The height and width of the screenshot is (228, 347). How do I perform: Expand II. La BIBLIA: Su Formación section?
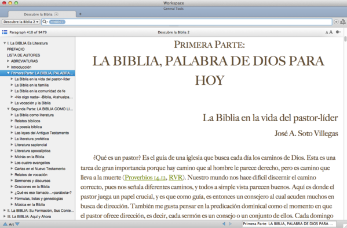[x=5, y=211]
